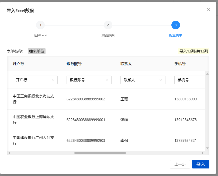This screenshot has height=176, width=218.
Task: Close the 导入Excel数据 dialog
Action: coord(208,9)
